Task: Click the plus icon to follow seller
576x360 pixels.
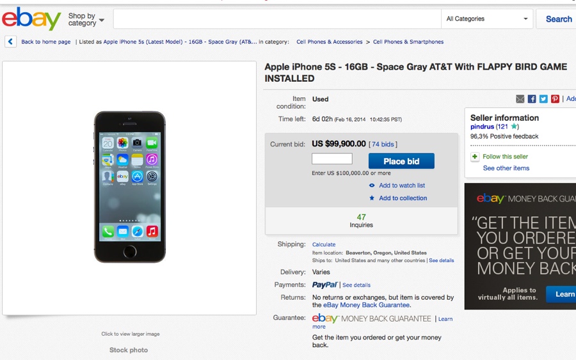Action: pos(475,157)
